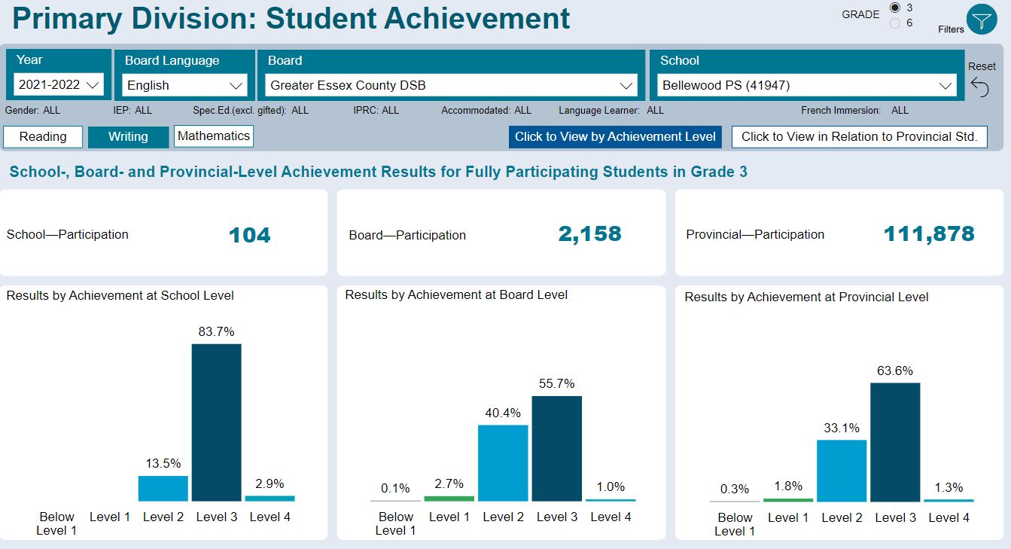
Task: Click Board participation value 2,158
Action: point(590,234)
